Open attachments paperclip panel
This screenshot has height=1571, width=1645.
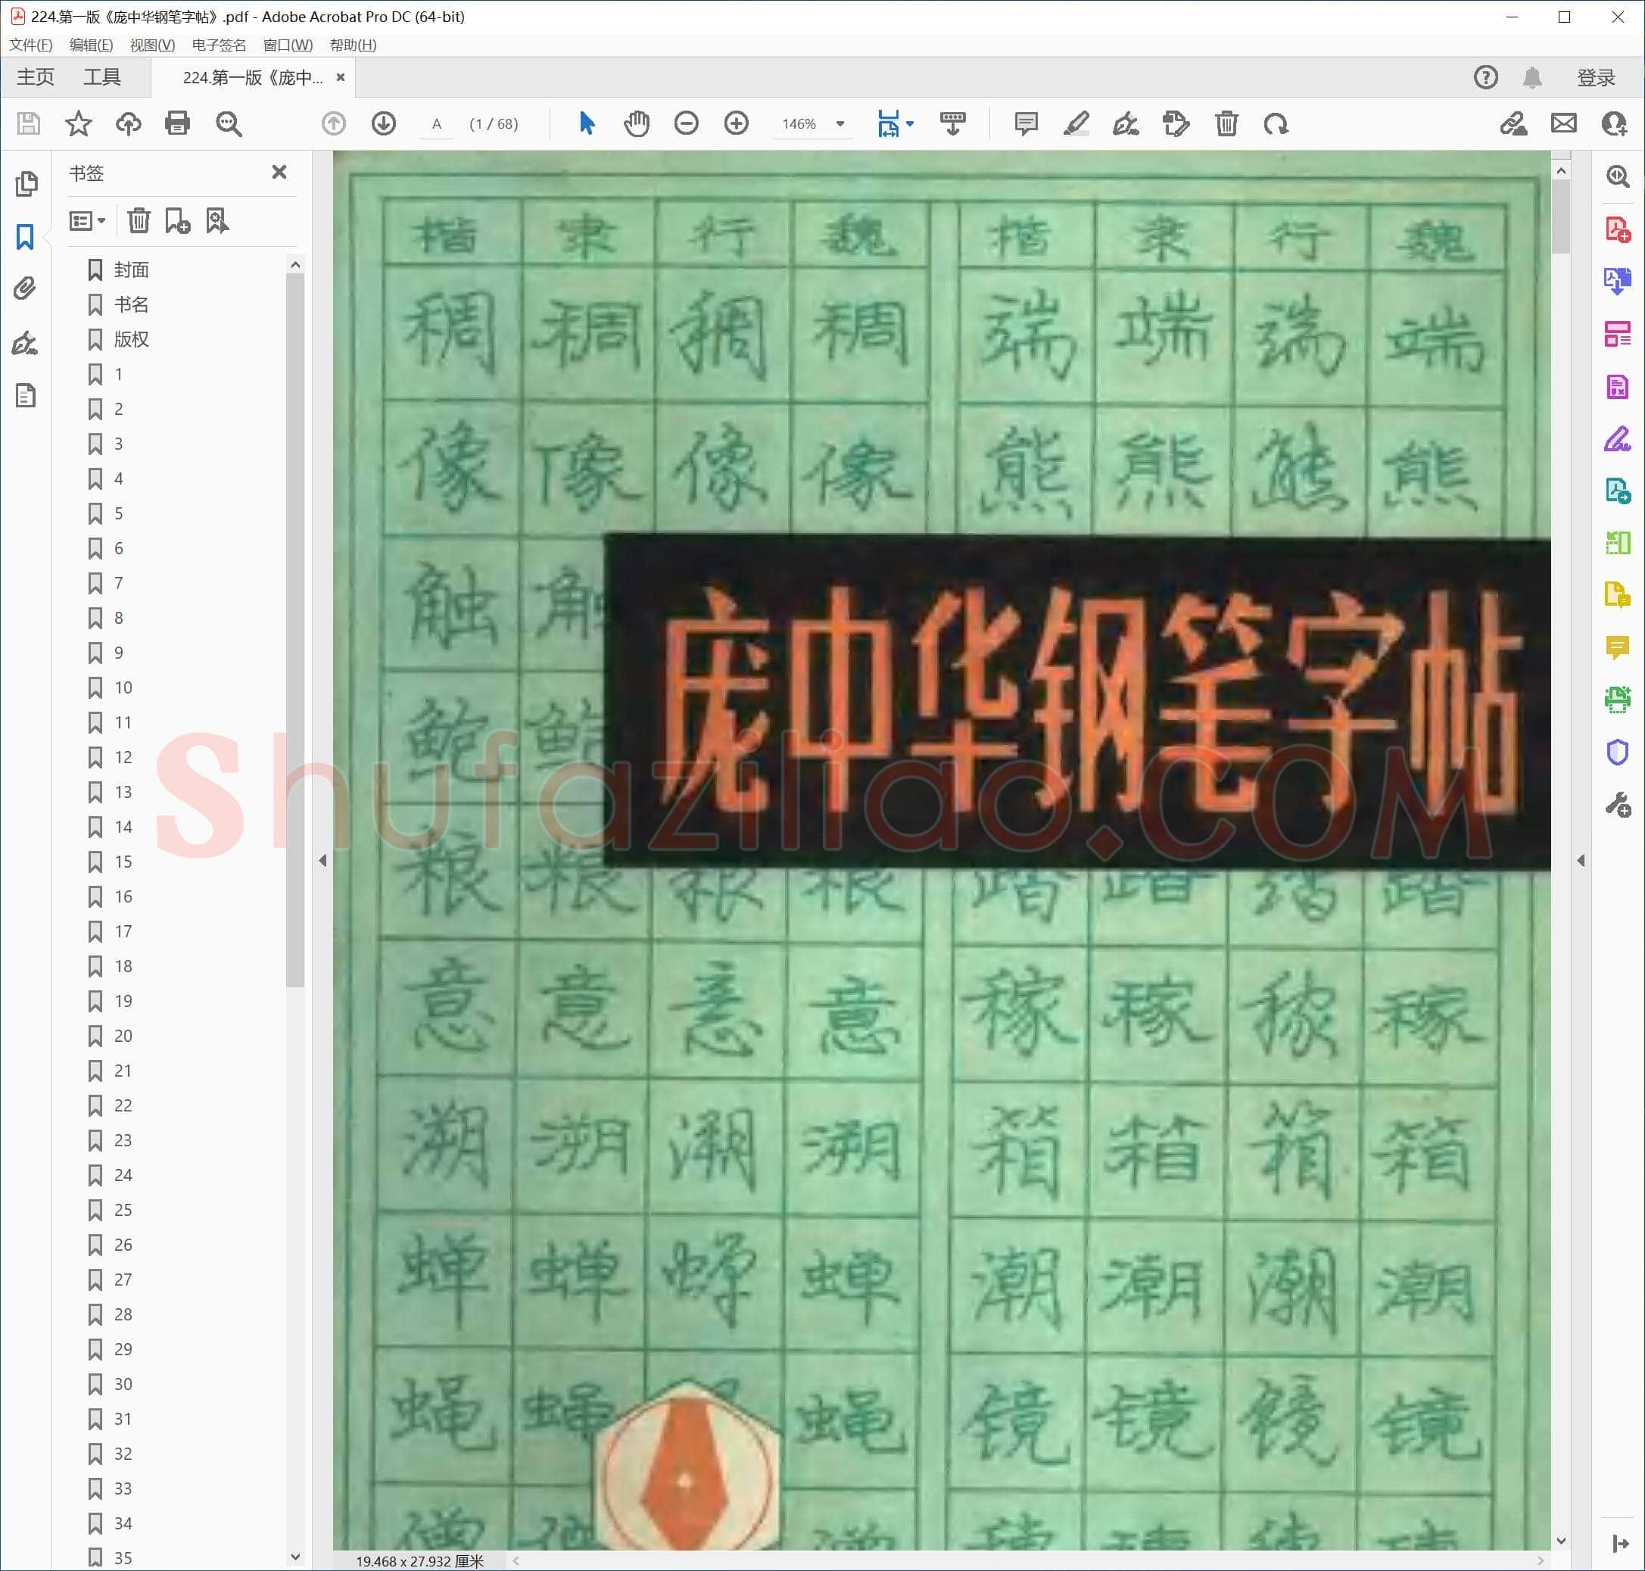tap(26, 289)
